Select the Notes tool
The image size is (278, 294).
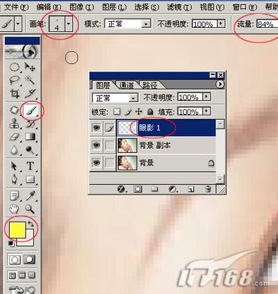pyautogui.click(x=15, y=195)
